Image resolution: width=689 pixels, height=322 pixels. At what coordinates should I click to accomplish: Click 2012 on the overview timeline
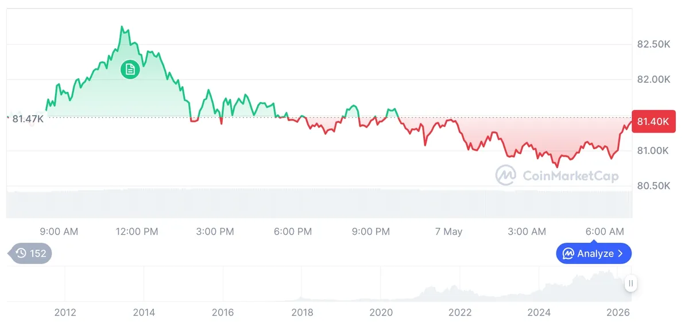[65, 312]
